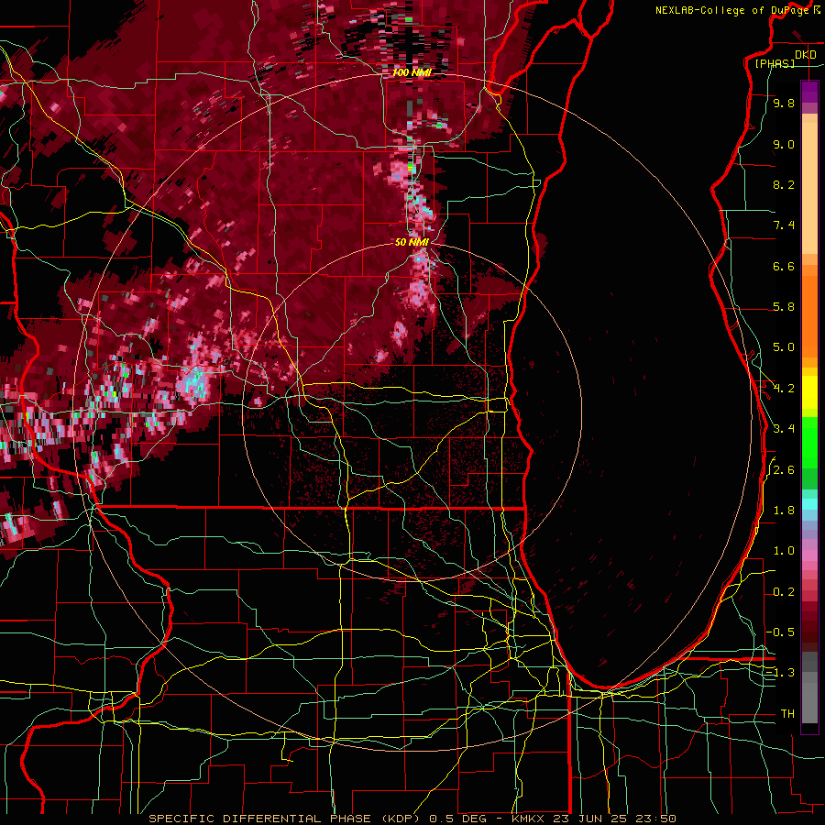This screenshot has height=825, width=825.
Task: Click the 5.0 legend scale value
Action: (784, 347)
